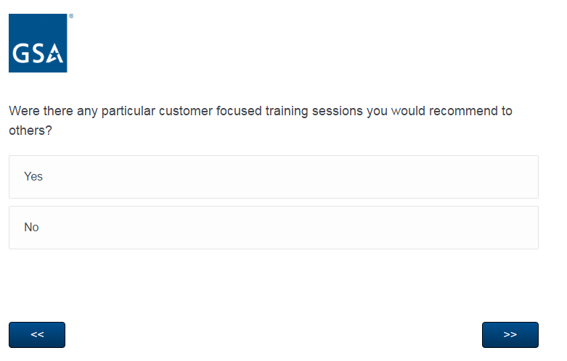The width and height of the screenshot is (567, 361).
Task: Hit the back navigation button
Action: [37, 335]
